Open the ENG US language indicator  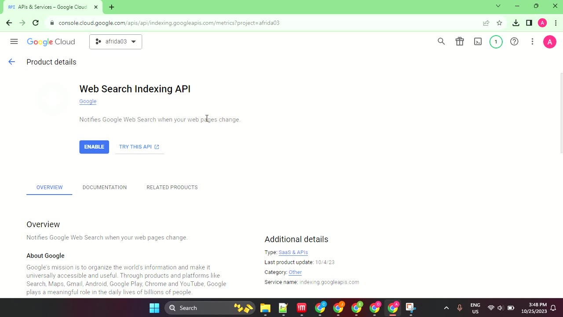click(475, 308)
